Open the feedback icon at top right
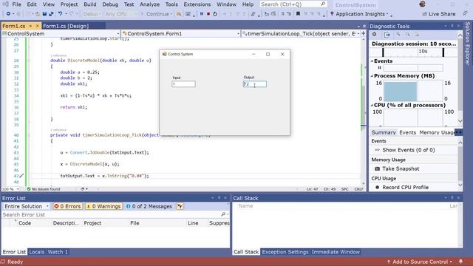This screenshot has height=266, width=473. tap(466, 14)
